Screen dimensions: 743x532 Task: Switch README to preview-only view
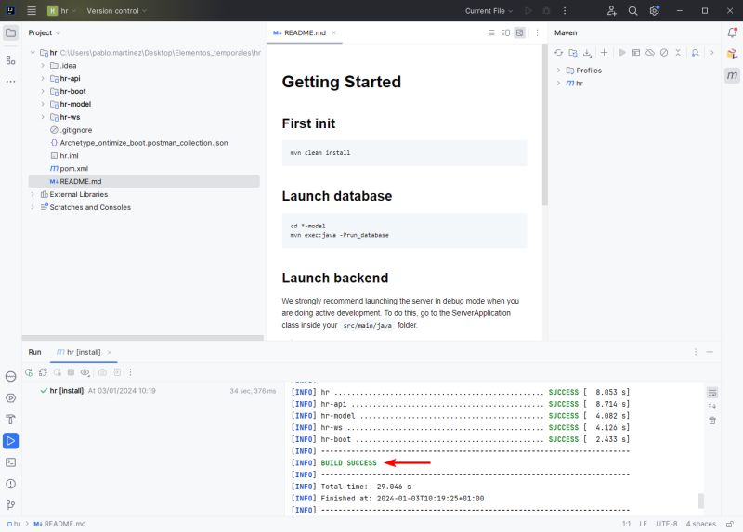pyautogui.click(x=520, y=32)
